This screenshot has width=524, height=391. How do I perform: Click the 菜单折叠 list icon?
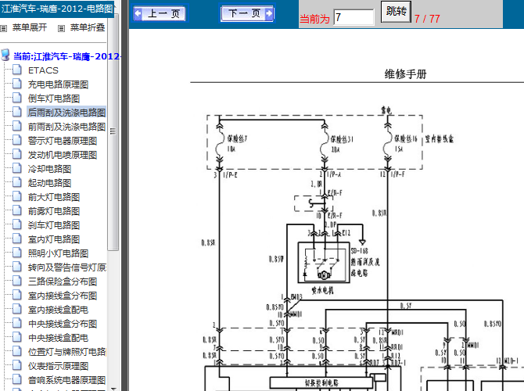coord(62,28)
